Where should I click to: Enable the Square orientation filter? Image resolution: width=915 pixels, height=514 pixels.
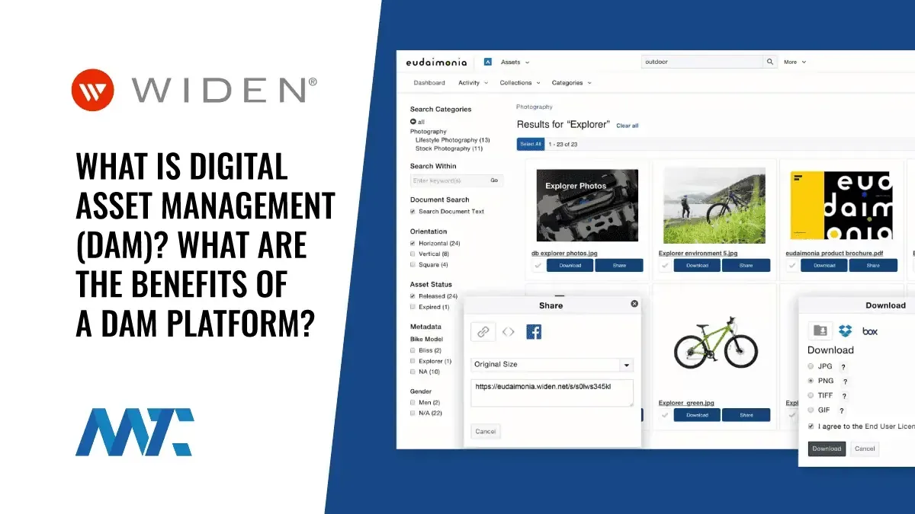(x=413, y=264)
